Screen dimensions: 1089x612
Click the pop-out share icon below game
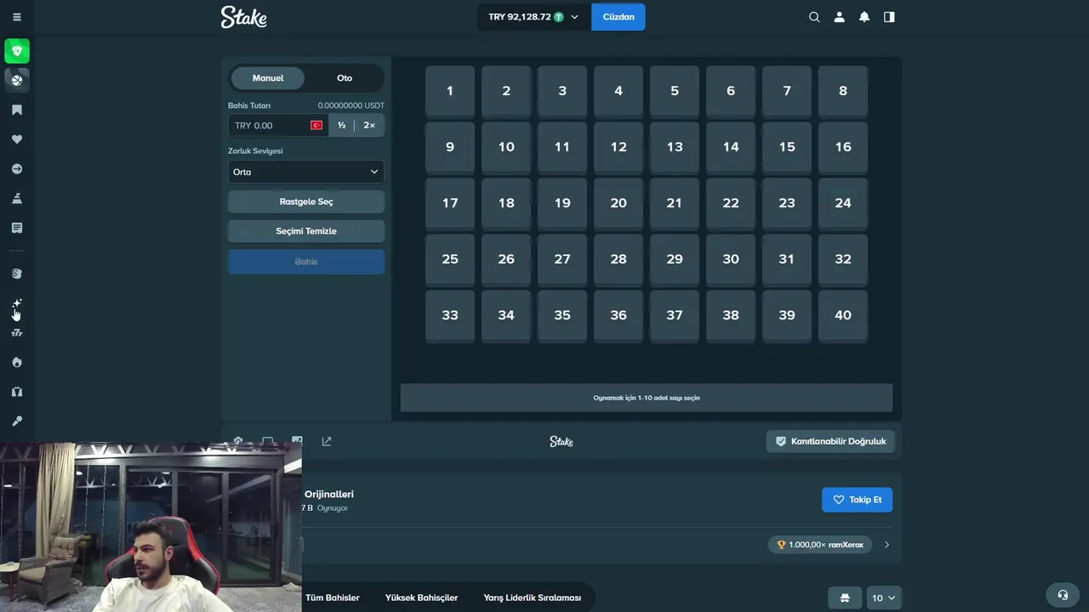point(327,441)
